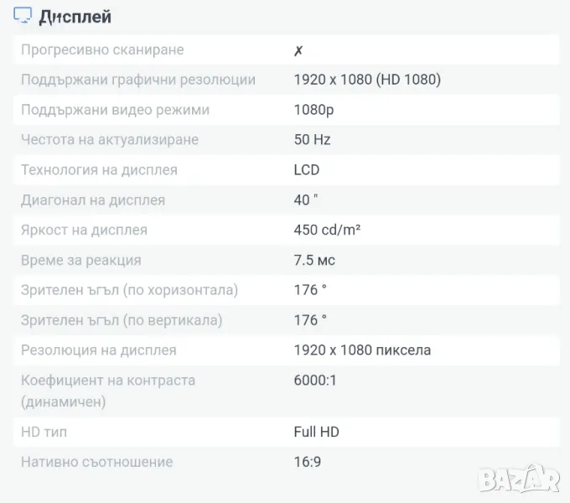This screenshot has width=570, height=503.
Task: Select the Поддържани видео режими label
Action: tap(115, 110)
